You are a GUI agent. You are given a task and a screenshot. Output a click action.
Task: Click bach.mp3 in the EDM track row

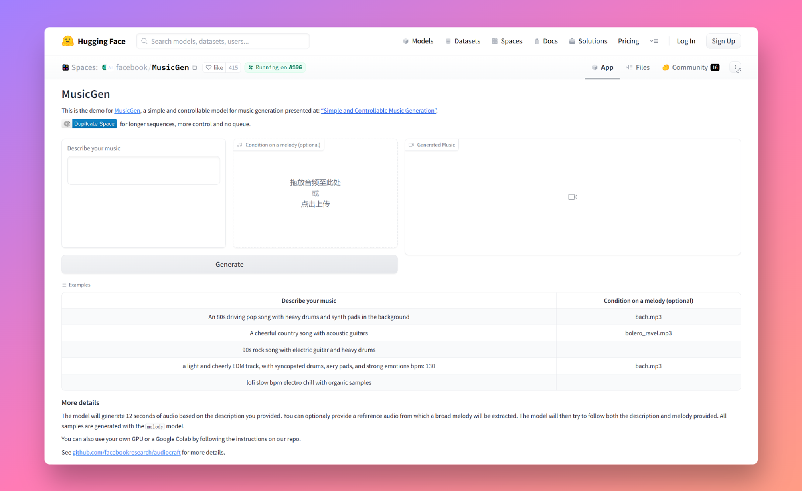(x=648, y=366)
